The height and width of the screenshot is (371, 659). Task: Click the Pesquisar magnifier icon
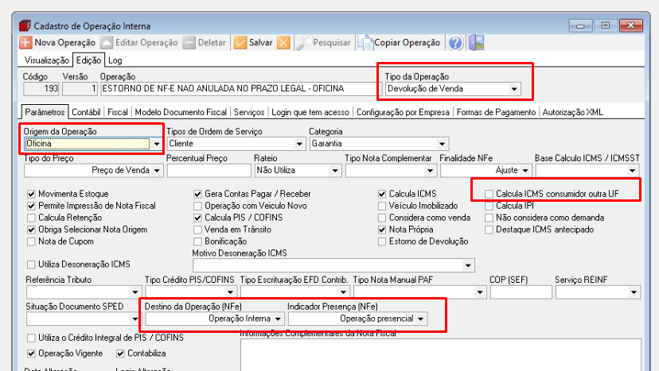pos(304,42)
